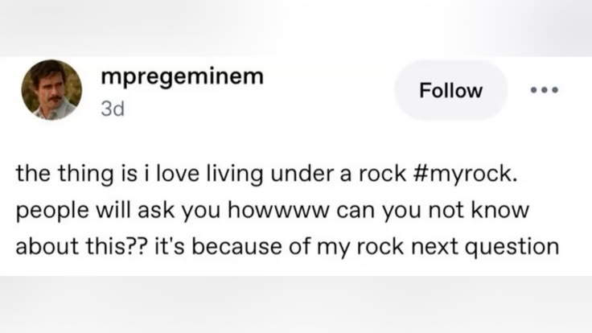592x333 pixels.
Task: Click the mpregeminem profile avatar
Action: [51, 90]
